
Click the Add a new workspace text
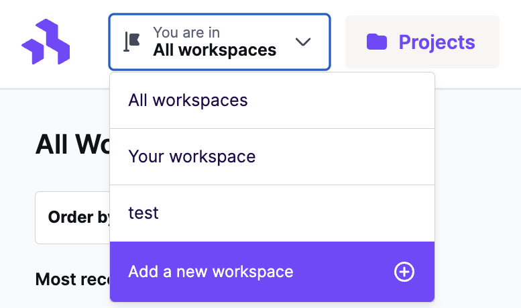click(x=211, y=271)
